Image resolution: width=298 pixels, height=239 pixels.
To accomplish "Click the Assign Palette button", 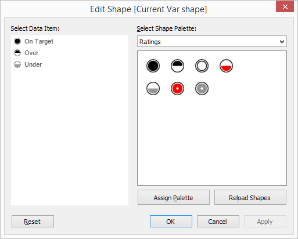I will coord(174,197).
